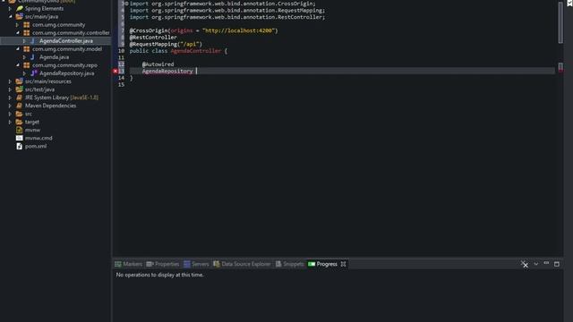Open the Progress view menu arrow
Viewport: 573px width, 322px height.
[x=535, y=264]
